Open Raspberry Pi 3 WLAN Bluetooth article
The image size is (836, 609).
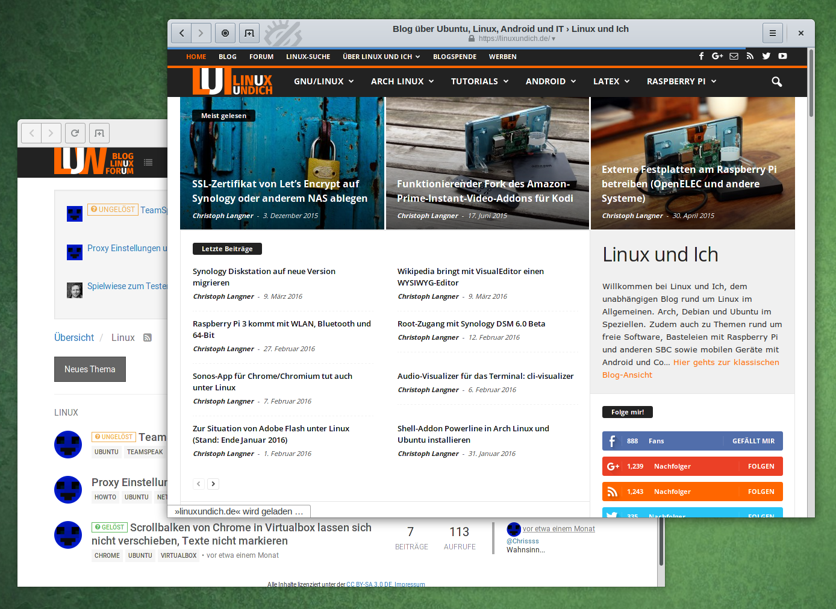click(282, 329)
